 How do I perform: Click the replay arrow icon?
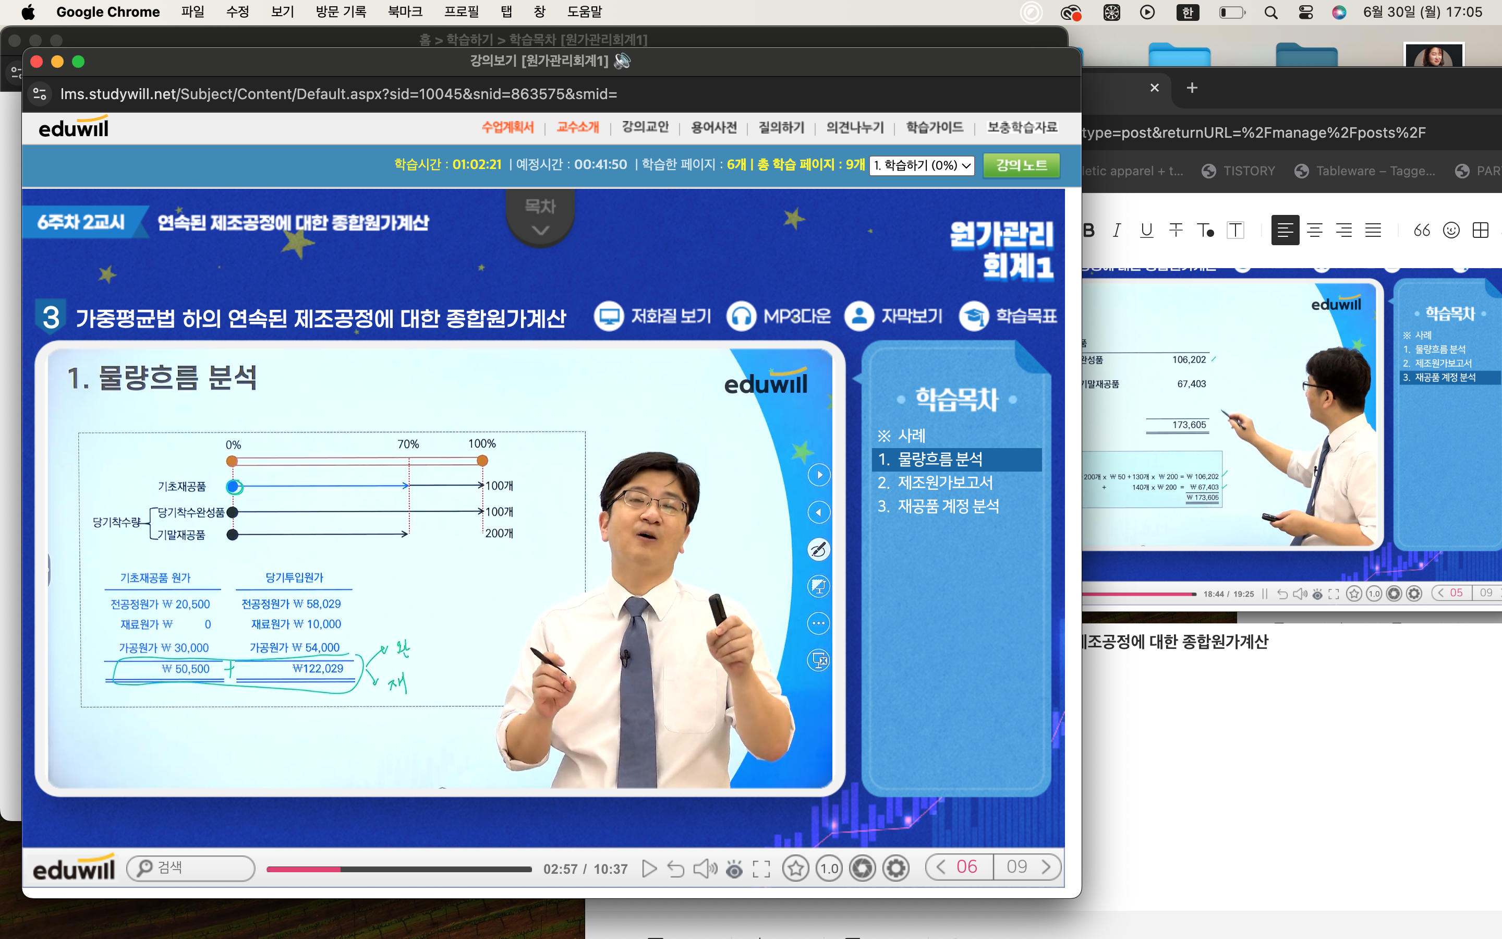point(676,868)
